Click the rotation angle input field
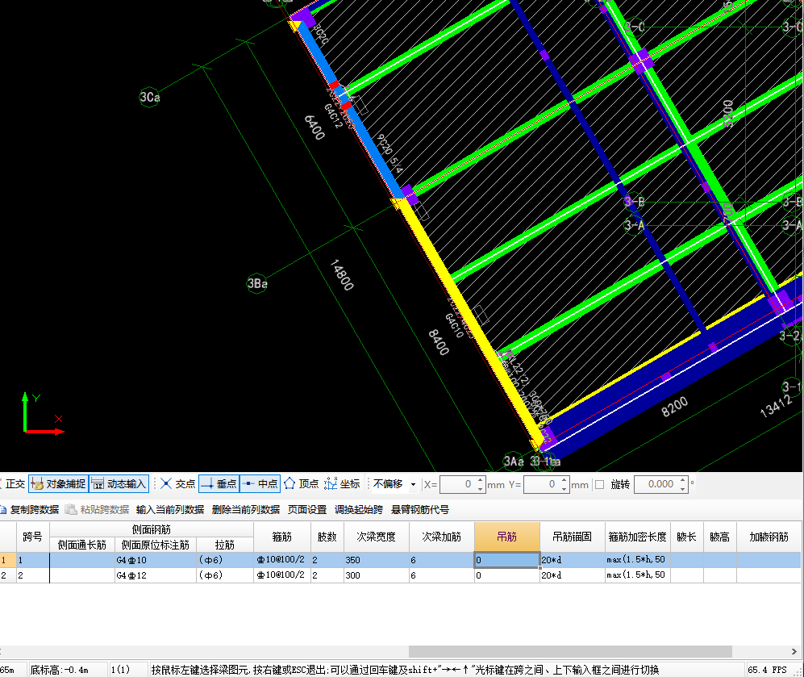 [656, 484]
